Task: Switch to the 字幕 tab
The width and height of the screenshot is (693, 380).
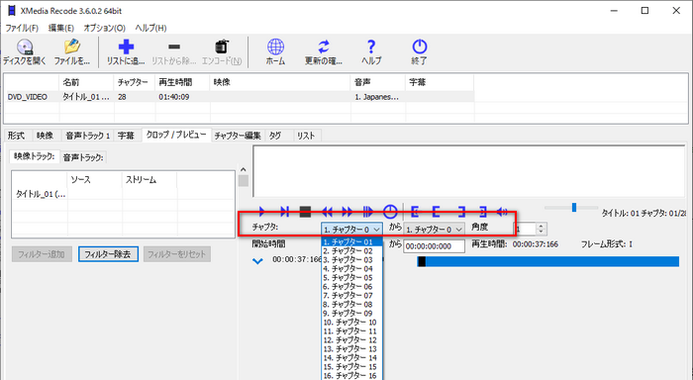Action: [126, 136]
